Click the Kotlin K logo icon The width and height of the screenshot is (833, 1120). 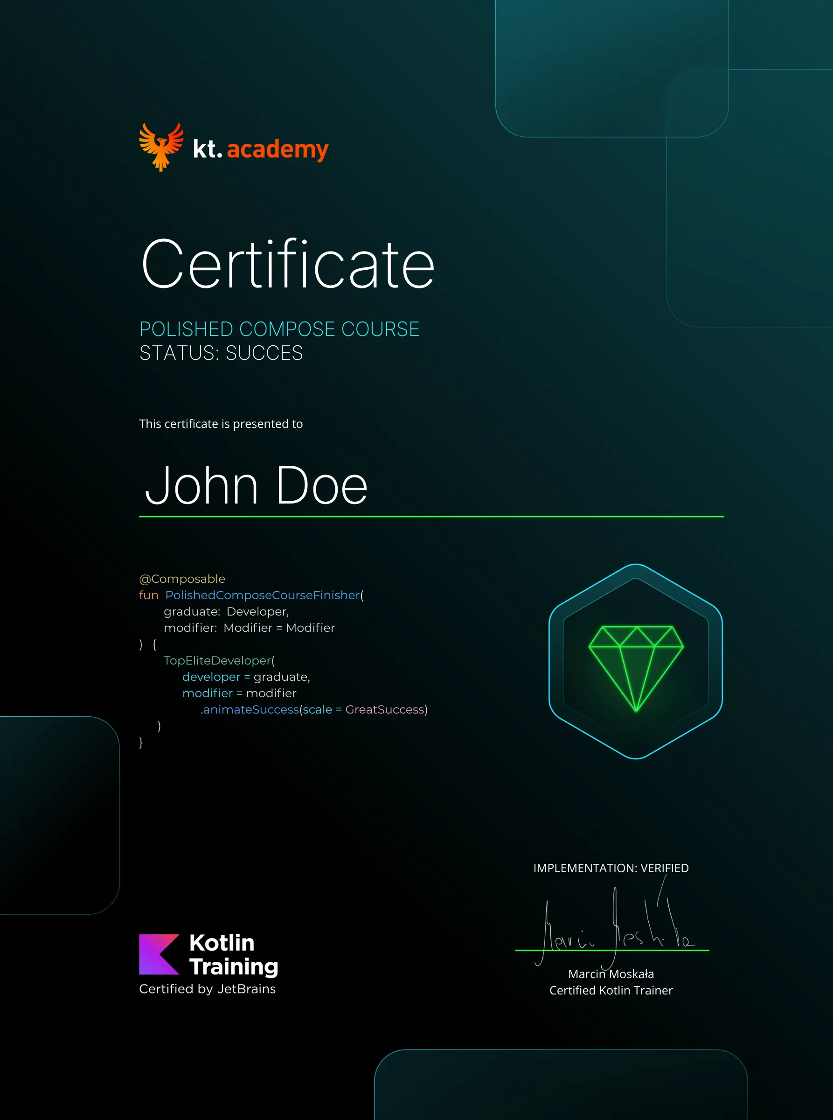tap(160, 954)
